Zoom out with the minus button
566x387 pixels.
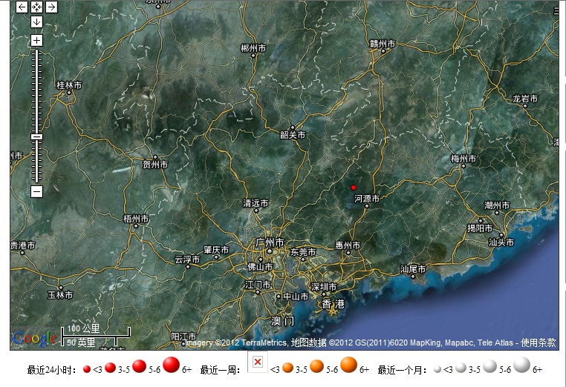(36, 191)
